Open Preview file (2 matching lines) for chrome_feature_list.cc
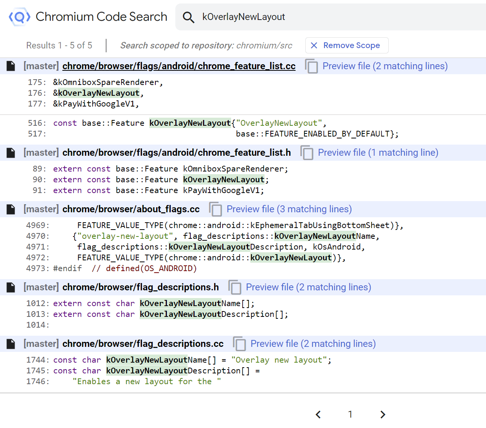This screenshot has height=428, width=486. (x=385, y=66)
